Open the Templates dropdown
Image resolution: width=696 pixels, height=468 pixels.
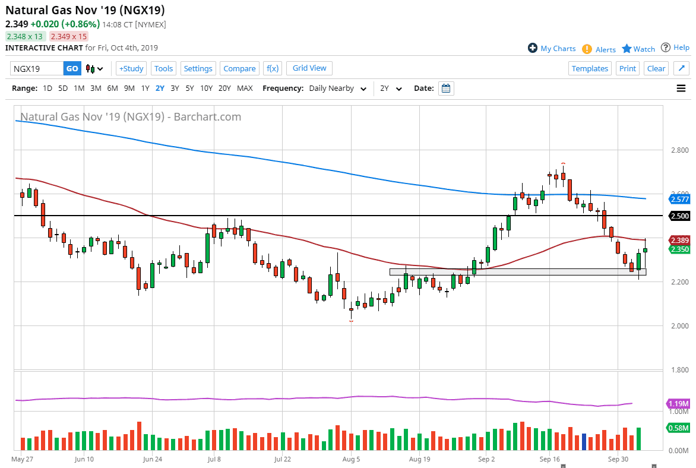pos(590,68)
